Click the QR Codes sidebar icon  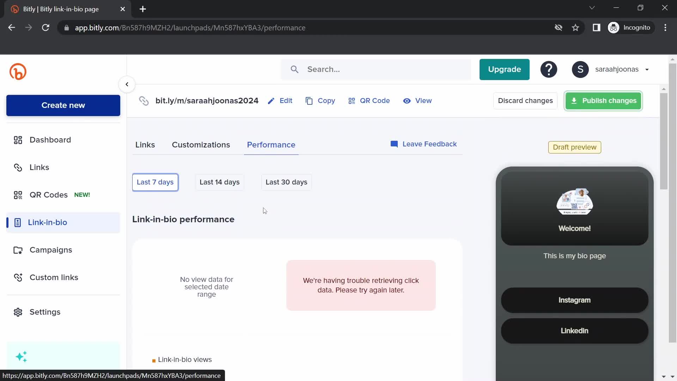[18, 195]
